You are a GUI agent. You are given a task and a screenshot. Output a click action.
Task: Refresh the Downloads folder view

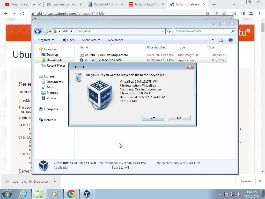point(169,31)
